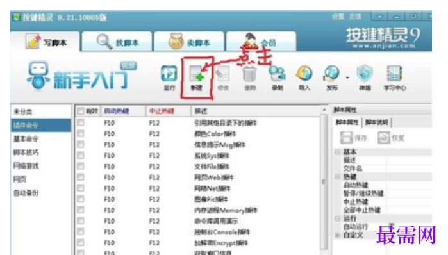Expand the 自定义 property group
448x255 pixels.
coord(337,235)
